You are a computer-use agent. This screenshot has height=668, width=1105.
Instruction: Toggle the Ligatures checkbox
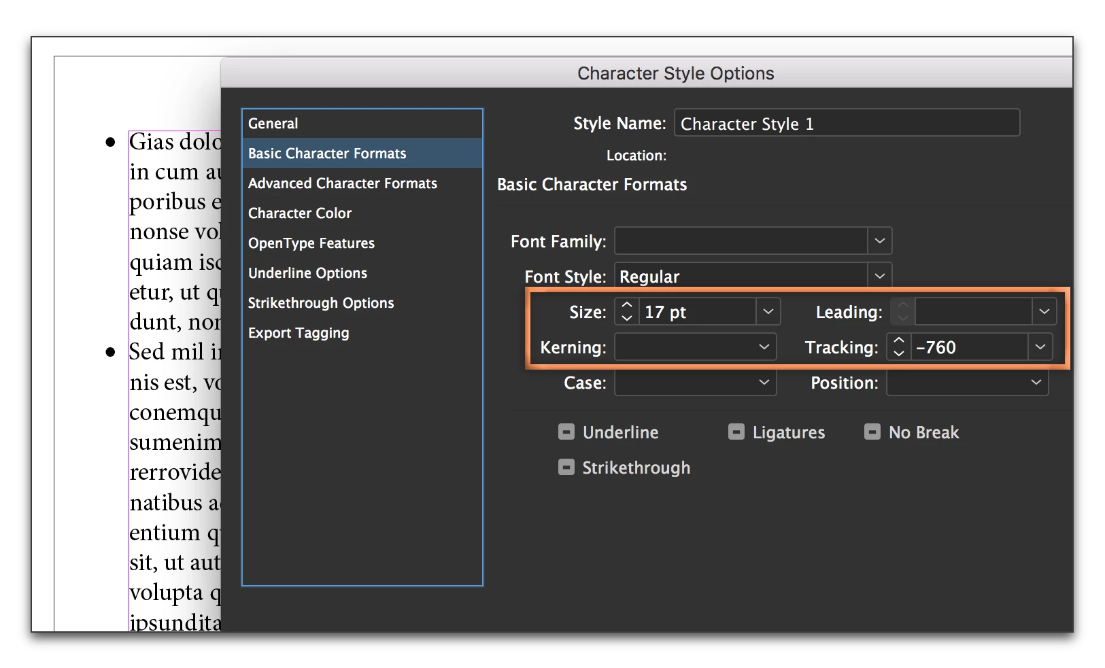click(x=736, y=432)
